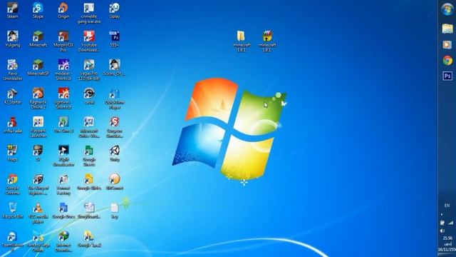This screenshot has width=456, height=257.
Task: Open The Sims 3 shortcut
Action: [x=63, y=124]
